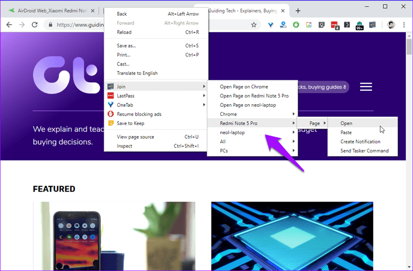Select Print... from context menu

point(156,55)
